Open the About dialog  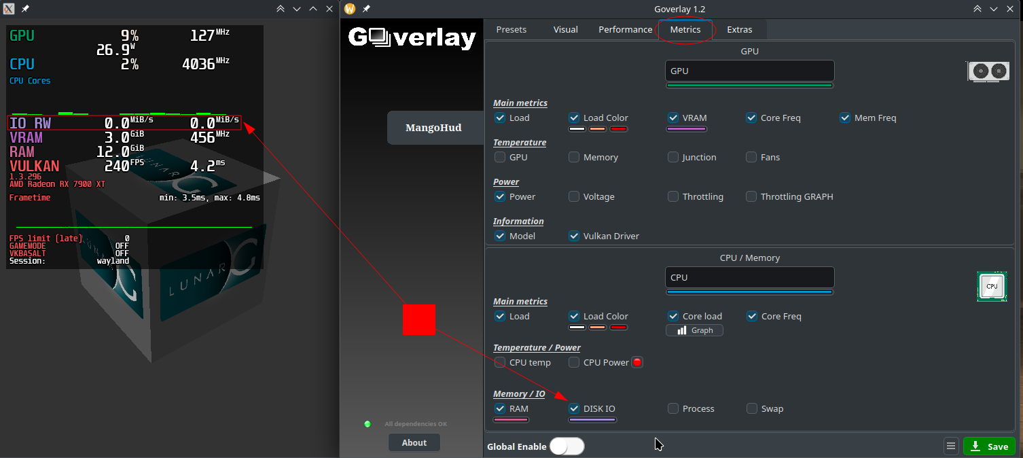pyautogui.click(x=414, y=442)
